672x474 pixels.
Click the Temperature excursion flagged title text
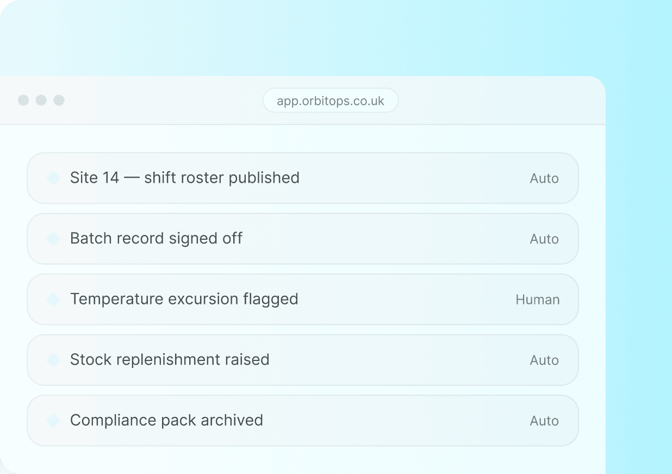[184, 300]
